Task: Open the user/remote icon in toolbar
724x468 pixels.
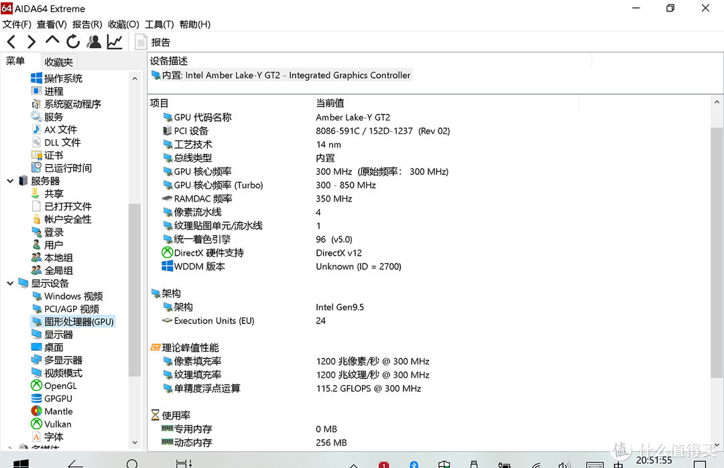Action: coord(95,42)
